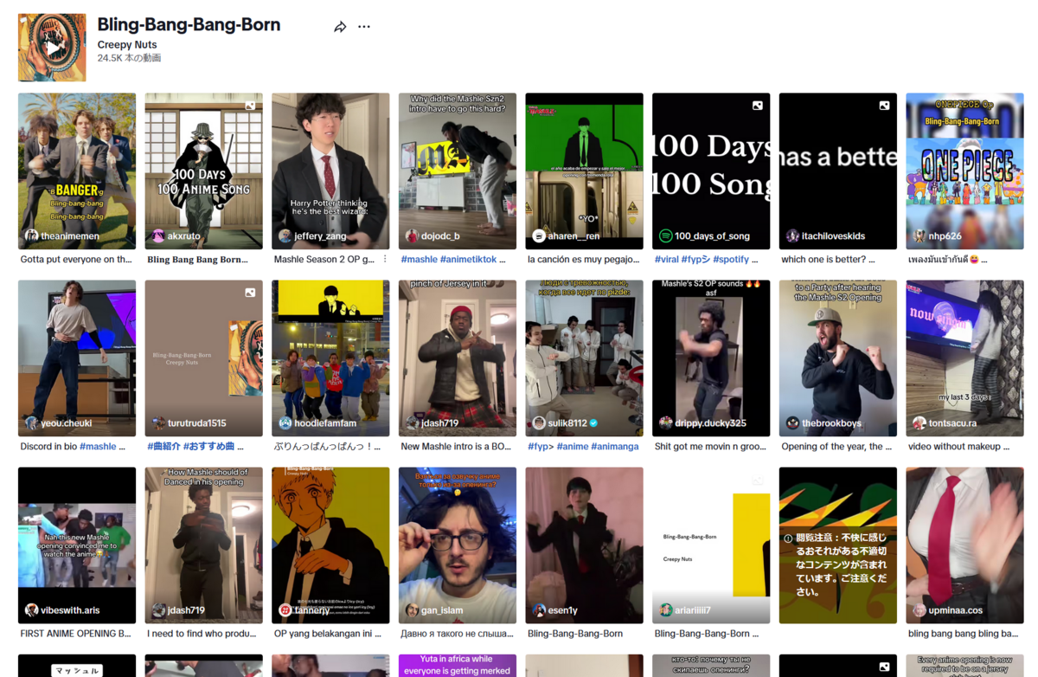Image resolution: width=1038 pixels, height=677 pixels.
Task: Click caption 'bling bang bang bling ba...'
Action: [x=964, y=634]
